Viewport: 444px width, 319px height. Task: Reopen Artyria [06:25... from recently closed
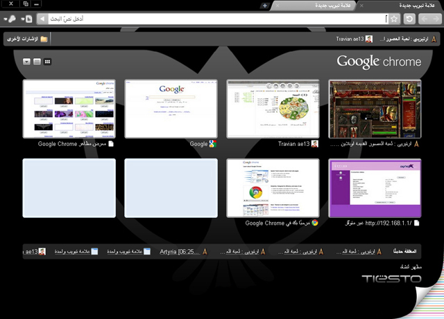coord(183,251)
